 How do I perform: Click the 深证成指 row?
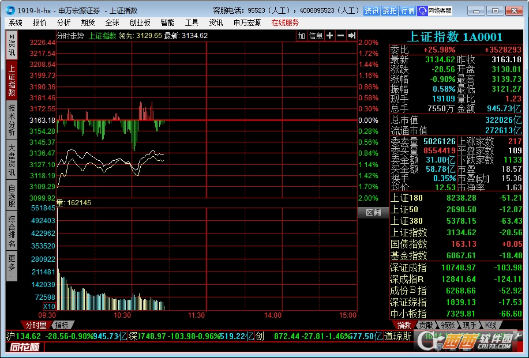(x=456, y=267)
